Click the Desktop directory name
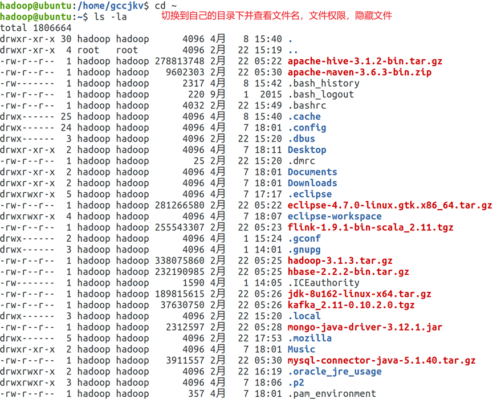The image size is (493, 399). (307, 150)
